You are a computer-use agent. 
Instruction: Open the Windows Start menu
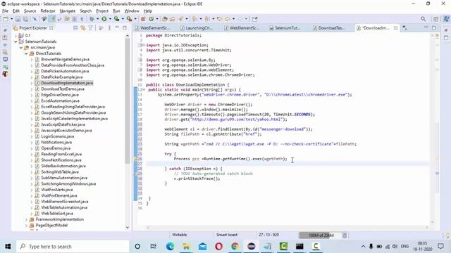[8, 247]
